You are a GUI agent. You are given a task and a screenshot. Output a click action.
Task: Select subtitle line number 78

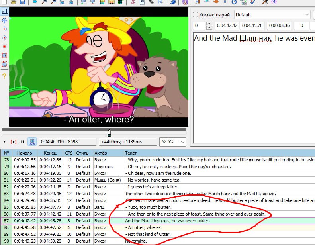[x=6, y=160]
